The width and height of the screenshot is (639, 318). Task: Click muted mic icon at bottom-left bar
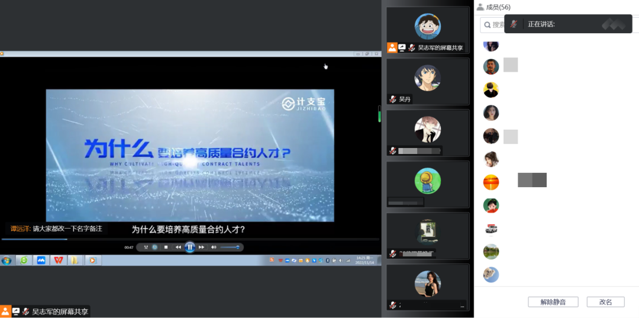25,311
